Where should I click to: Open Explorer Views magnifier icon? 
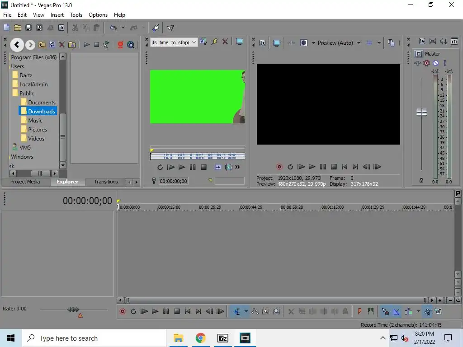[131, 45]
